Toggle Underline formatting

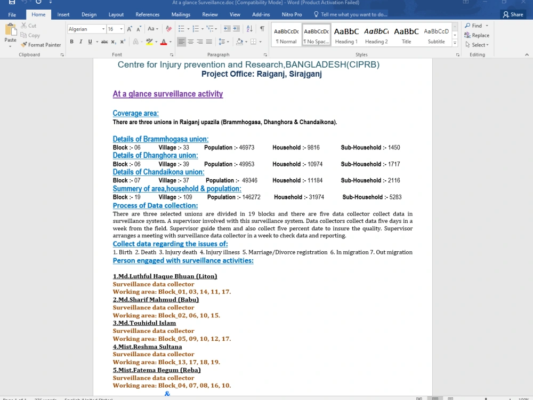[90, 42]
